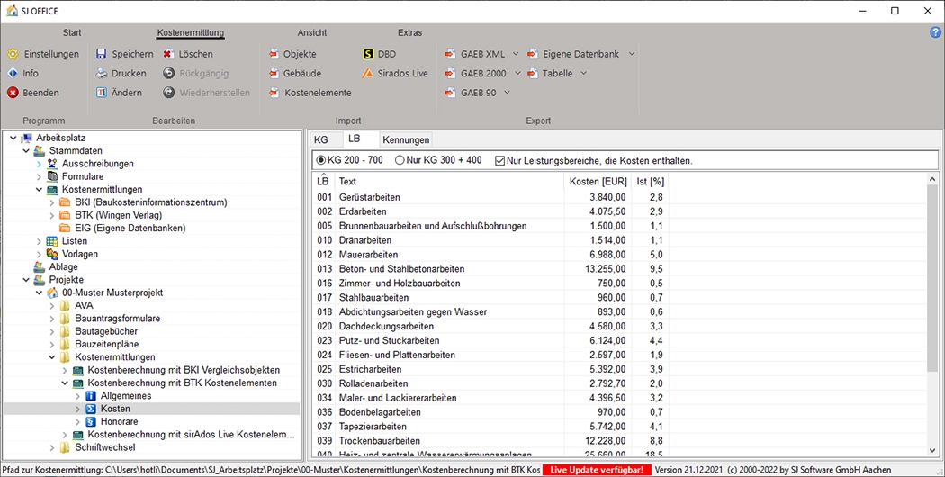945x477 pixels.
Task: Select Bauzeitenpläne folder in tree
Action: point(107,345)
